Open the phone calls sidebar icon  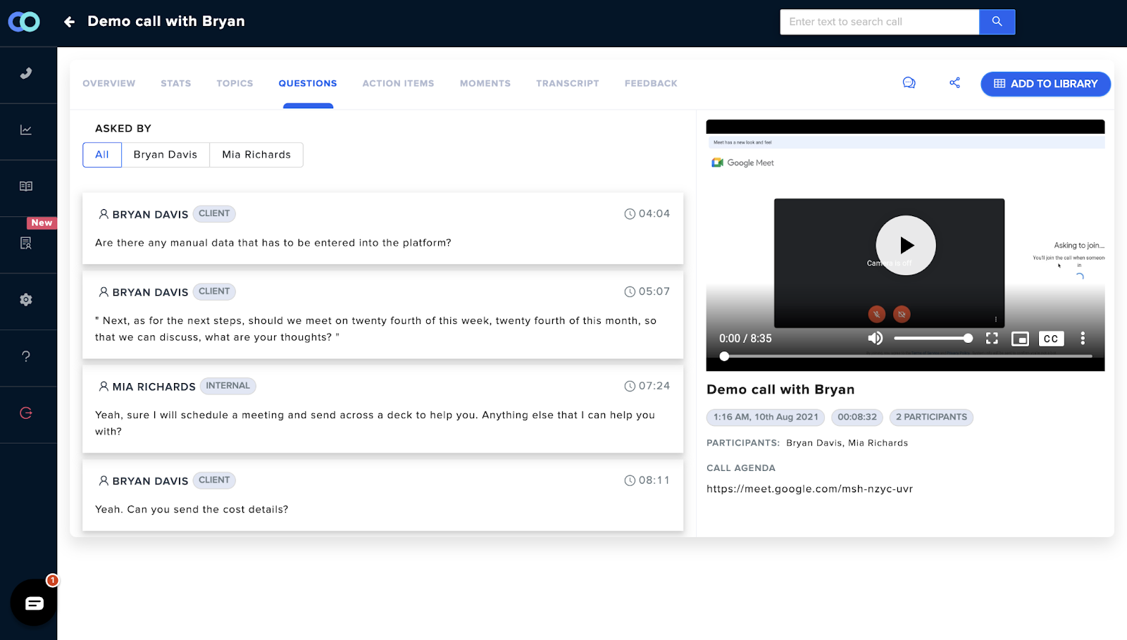(26, 73)
